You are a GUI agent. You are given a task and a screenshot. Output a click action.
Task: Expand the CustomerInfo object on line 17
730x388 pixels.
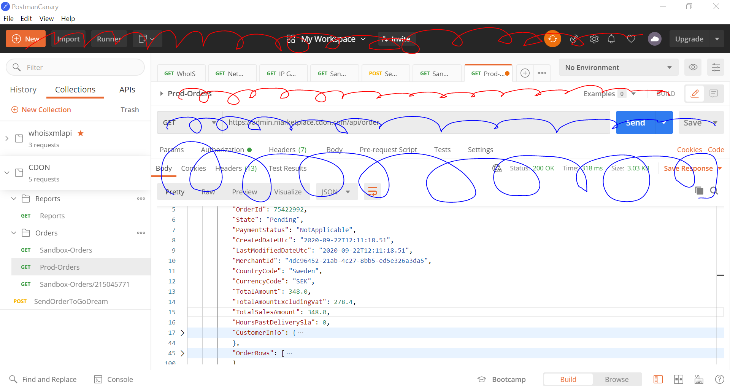182,332
